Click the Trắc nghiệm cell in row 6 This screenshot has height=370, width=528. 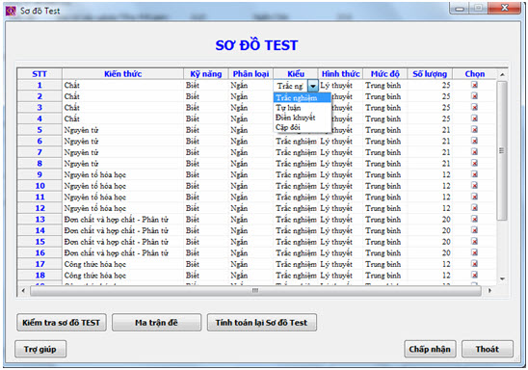coord(296,141)
